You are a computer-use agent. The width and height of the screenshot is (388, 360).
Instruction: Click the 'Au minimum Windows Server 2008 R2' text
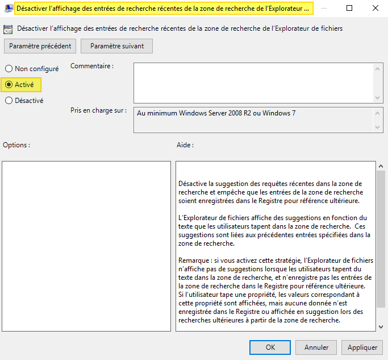216,113
